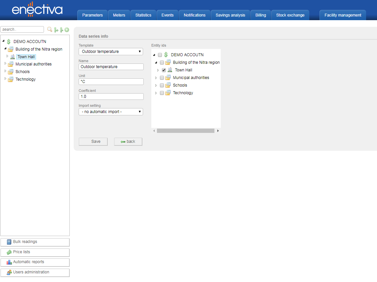Uncheck the Town Hall entity checkbox

pos(164,70)
